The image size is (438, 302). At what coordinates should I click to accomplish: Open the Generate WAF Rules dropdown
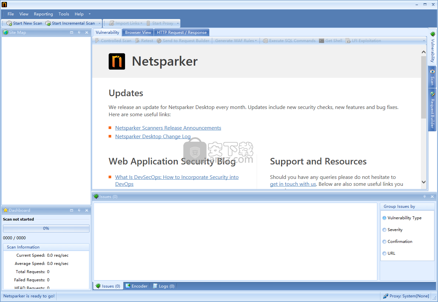click(236, 41)
